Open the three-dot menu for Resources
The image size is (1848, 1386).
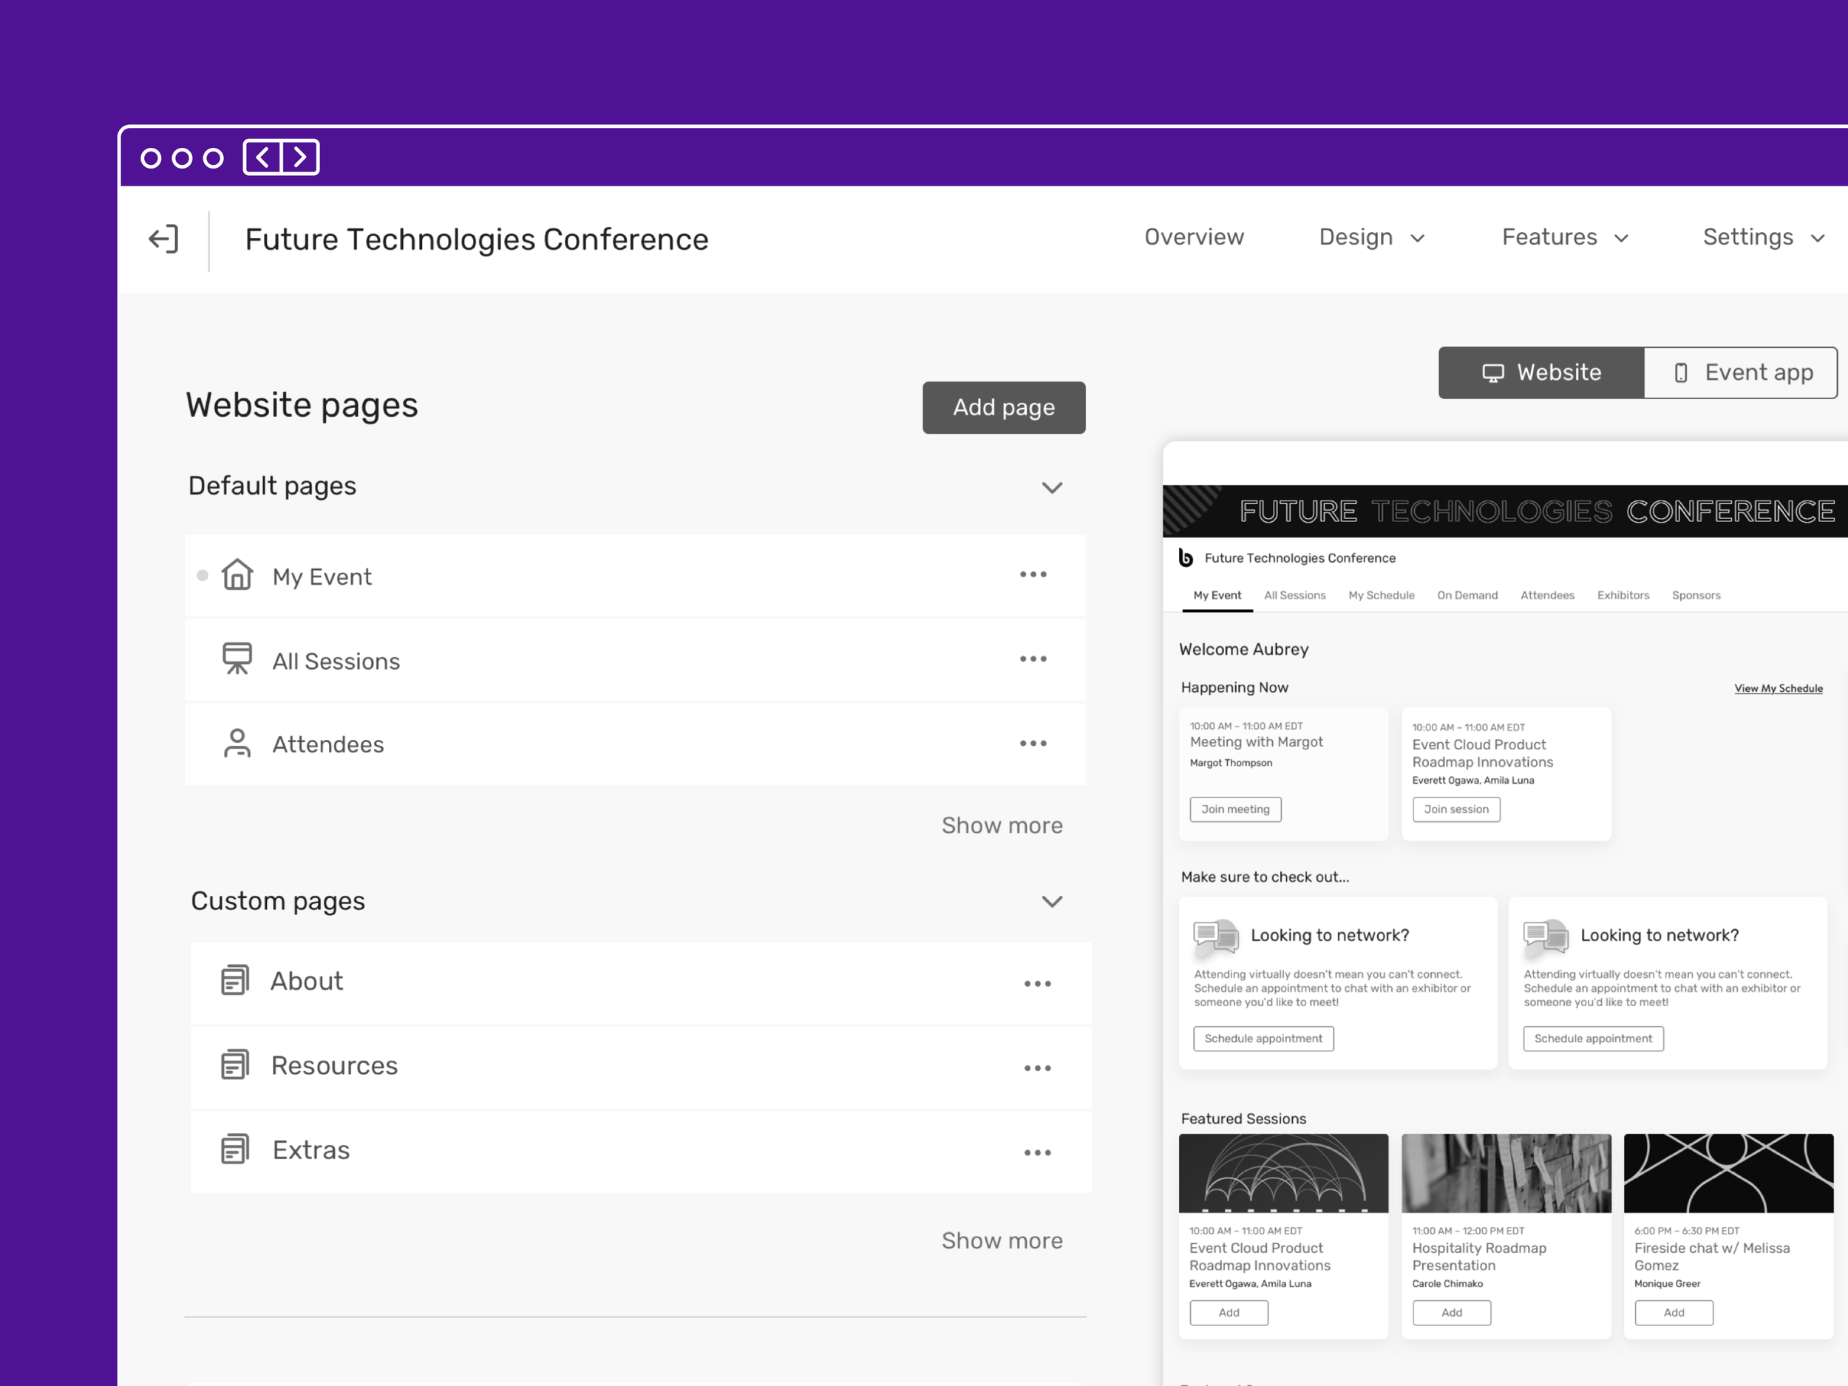1037,1067
